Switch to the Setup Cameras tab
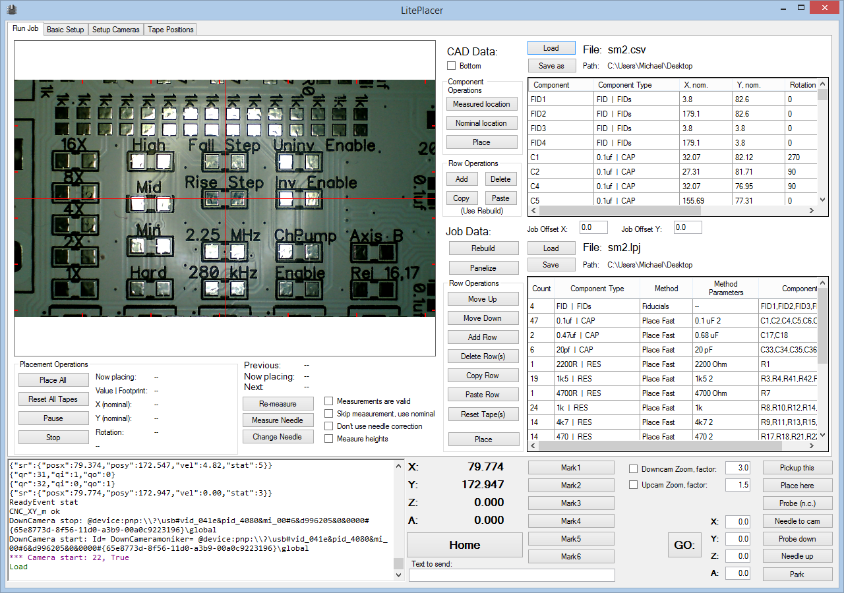This screenshot has width=844, height=593. [115, 30]
